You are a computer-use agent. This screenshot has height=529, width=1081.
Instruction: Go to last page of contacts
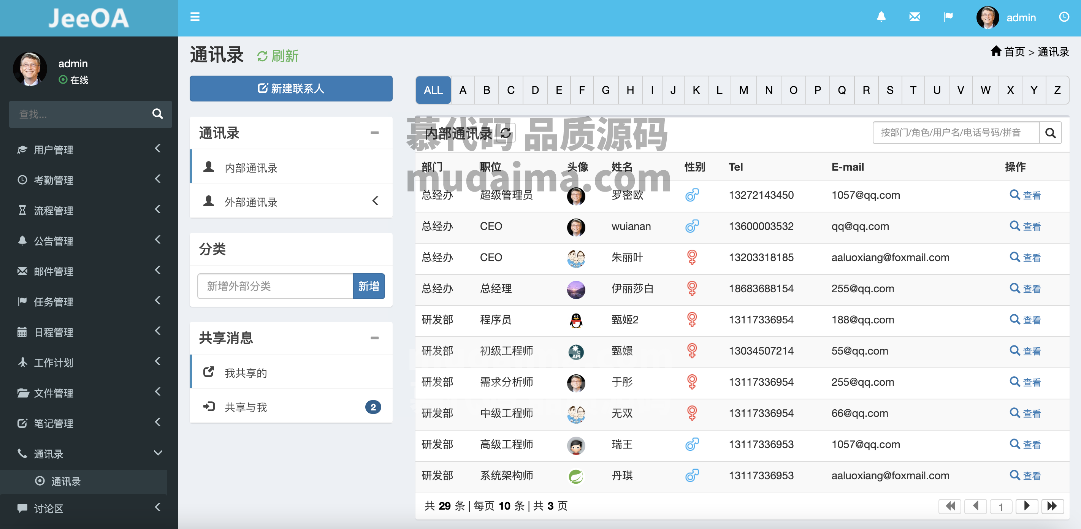click(x=1052, y=506)
